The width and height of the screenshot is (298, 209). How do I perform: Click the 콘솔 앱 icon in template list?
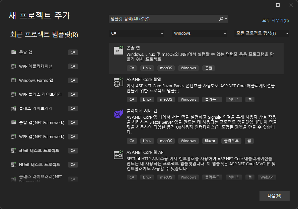coord(119,50)
